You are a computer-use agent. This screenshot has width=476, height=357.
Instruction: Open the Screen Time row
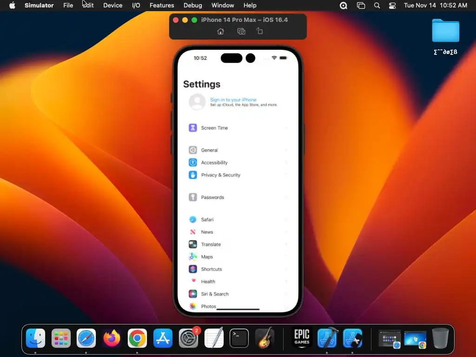[x=238, y=128]
